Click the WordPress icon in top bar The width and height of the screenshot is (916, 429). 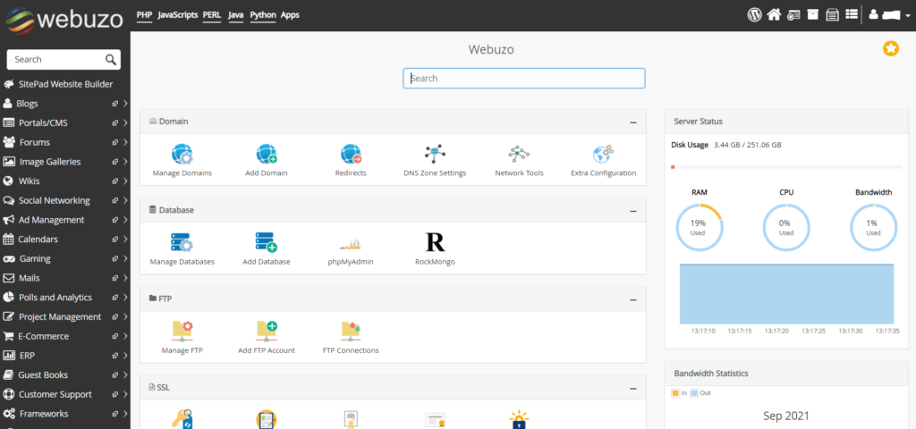(x=755, y=14)
